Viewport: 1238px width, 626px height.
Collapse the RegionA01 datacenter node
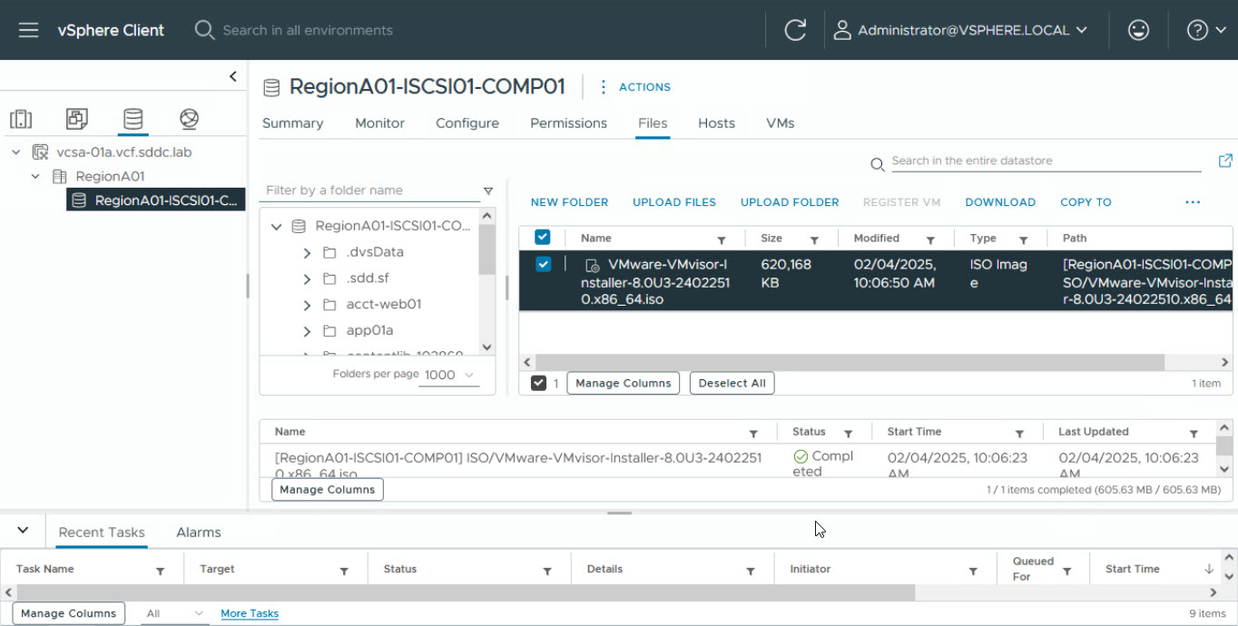tap(35, 176)
